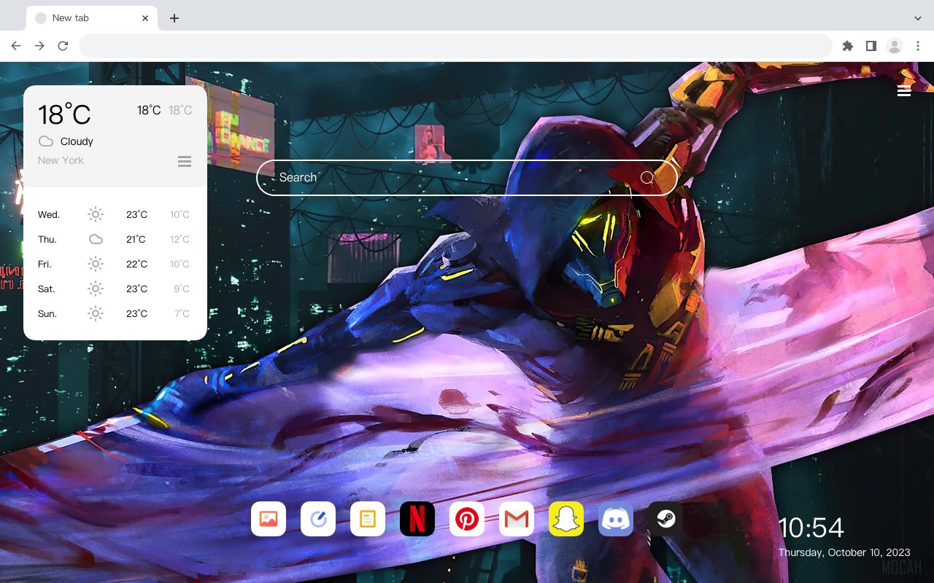This screenshot has height=583, width=934.
Task: Open the browser Extensions puzzle icon
Action: pyautogui.click(x=847, y=46)
